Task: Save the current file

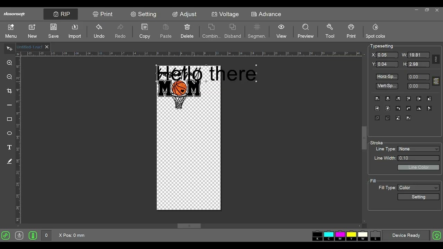Action: click(53, 31)
